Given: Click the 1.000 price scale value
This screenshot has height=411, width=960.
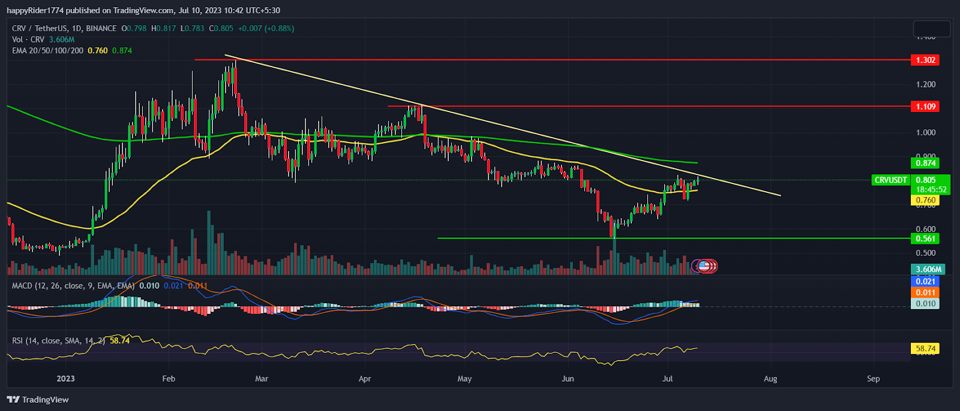Looking at the screenshot, I should click(925, 132).
